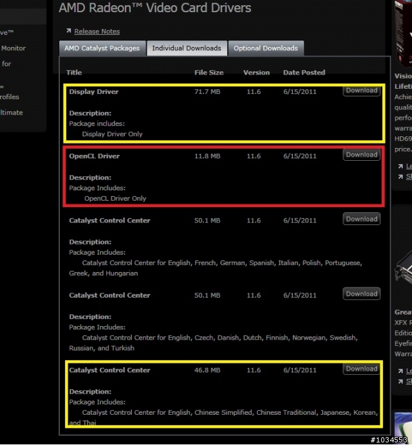
Task: Download the Display Driver package
Action: tap(361, 91)
